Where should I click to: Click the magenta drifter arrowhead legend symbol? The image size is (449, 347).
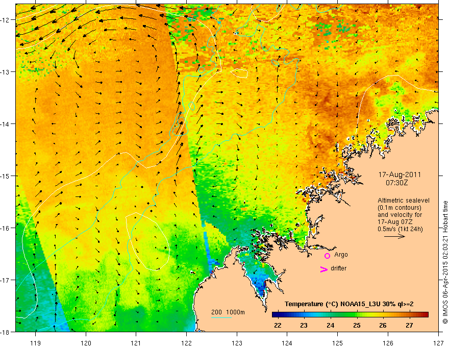324,269
